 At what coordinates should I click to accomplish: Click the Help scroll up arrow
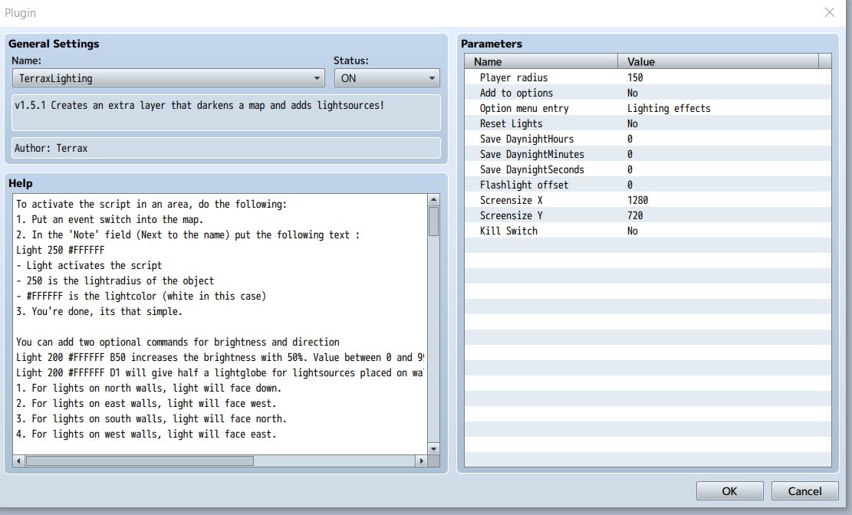click(x=433, y=200)
